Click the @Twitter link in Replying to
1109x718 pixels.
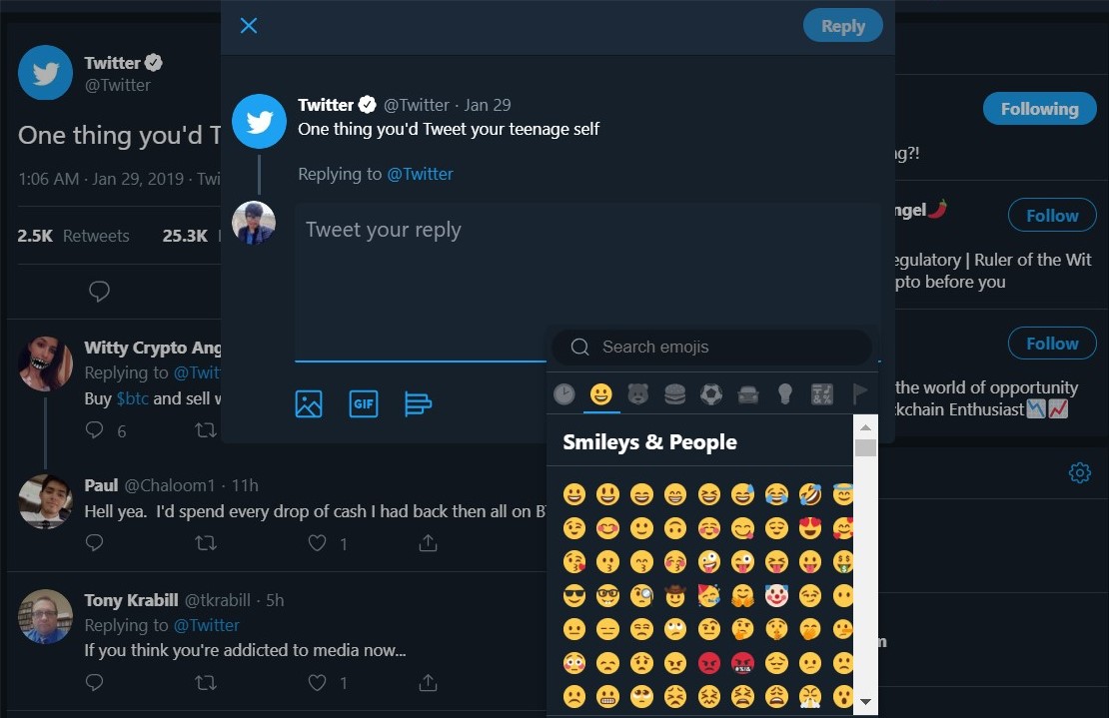[420, 174]
